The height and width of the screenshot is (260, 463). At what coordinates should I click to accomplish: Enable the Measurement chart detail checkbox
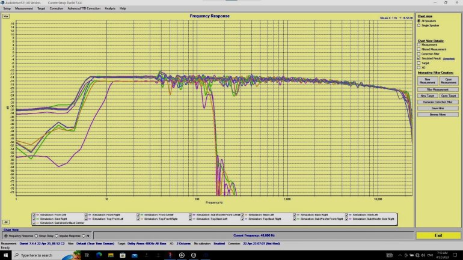(420, 44)
